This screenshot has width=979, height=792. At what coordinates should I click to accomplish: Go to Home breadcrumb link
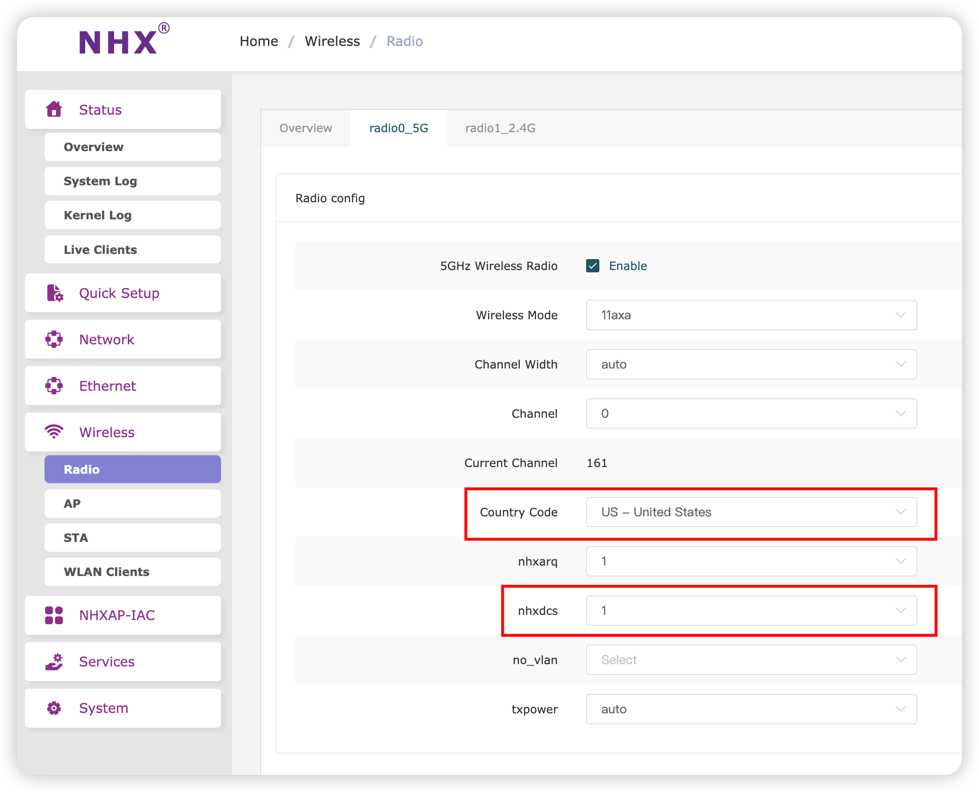pos(258,42)
